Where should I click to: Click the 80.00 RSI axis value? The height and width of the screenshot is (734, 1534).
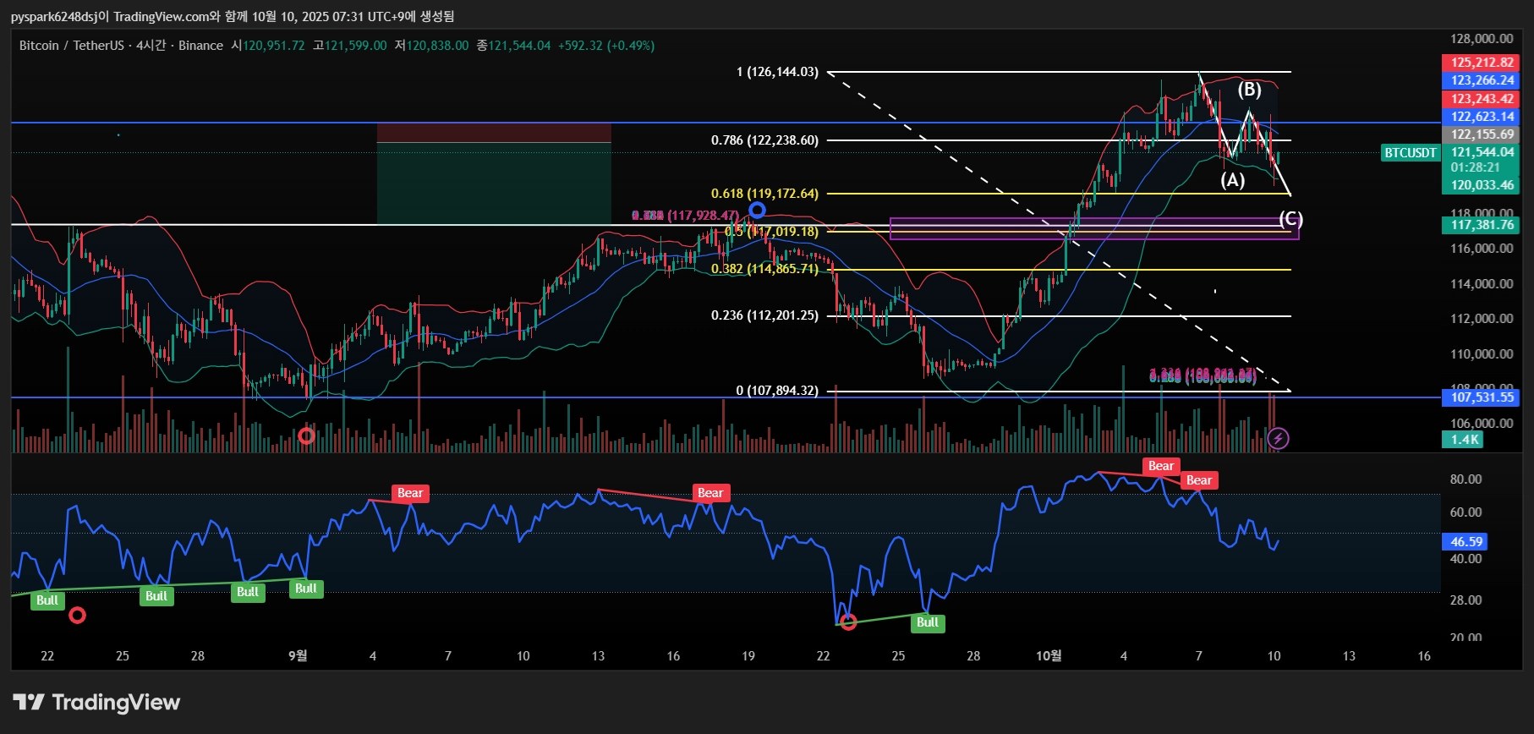[1466, 479]
